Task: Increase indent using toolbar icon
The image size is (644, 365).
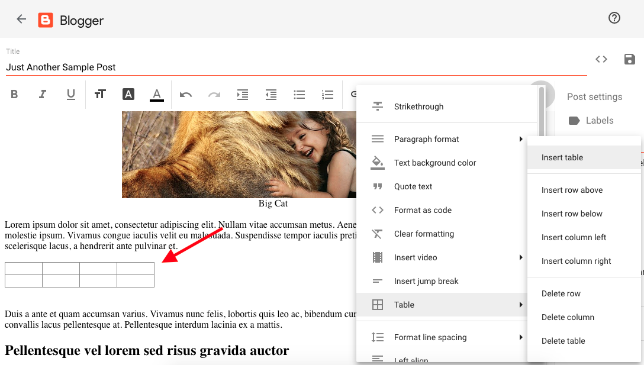Action: pyautogui.click(x=243, y=95)
